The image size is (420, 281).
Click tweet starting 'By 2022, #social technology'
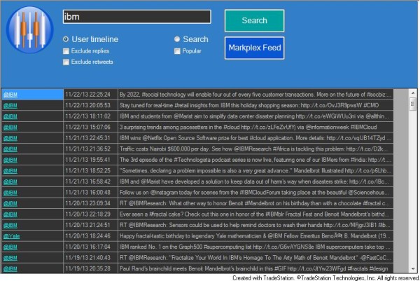[x=255, y=95]
